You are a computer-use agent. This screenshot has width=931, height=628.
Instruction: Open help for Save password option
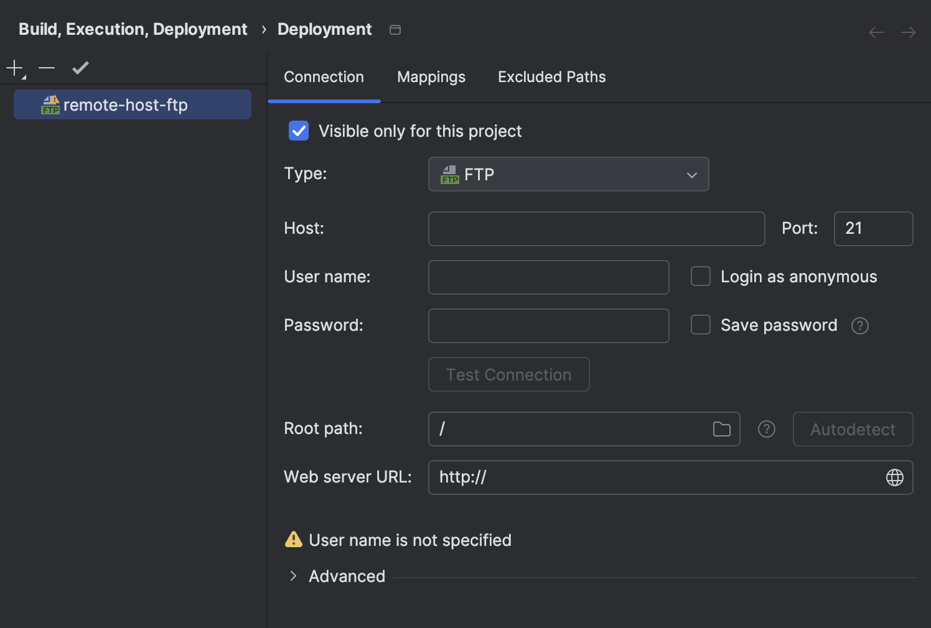point(859,325)
